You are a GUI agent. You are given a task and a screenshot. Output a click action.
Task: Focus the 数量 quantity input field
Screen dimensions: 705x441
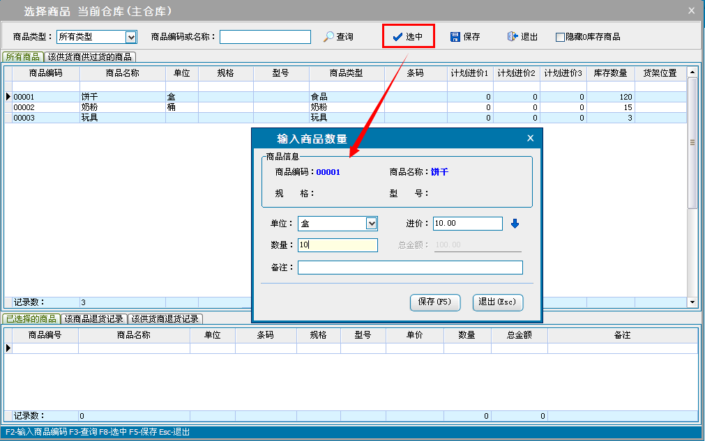tap(338, 245)
